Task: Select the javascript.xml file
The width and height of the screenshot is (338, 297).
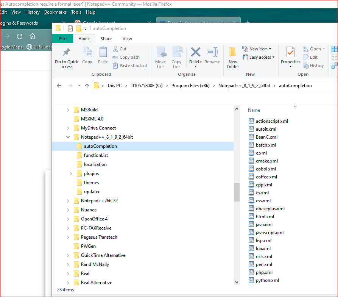Action: 269,233
